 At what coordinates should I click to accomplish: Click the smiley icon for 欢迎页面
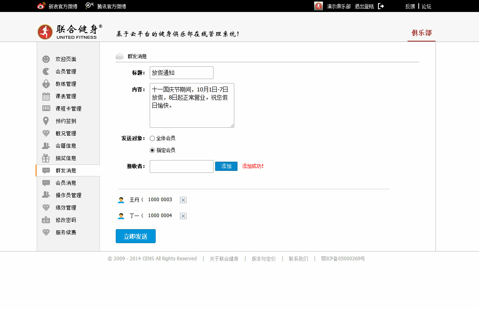point(46,59)
